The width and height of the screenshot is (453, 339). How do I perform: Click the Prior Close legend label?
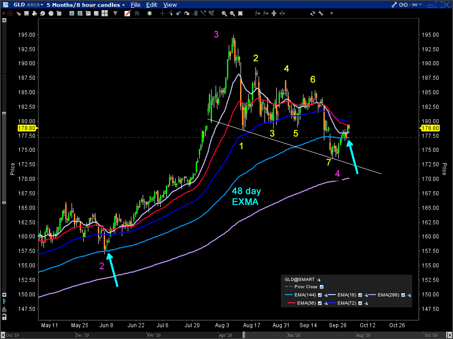pyautogui.click(x=306, y=287)
